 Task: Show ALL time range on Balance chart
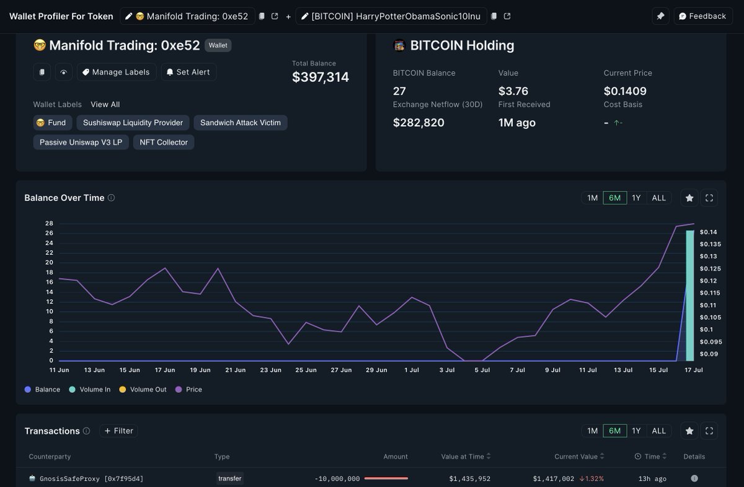coord(659,198)
